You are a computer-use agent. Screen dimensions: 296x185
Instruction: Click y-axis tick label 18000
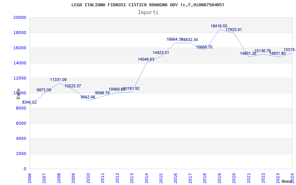pyautogui.click(x=20, y=33)
